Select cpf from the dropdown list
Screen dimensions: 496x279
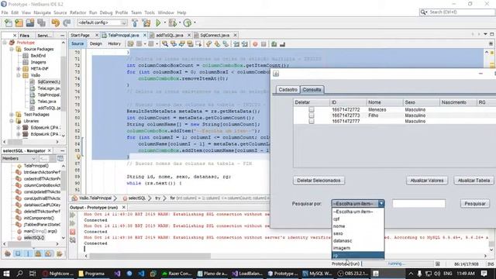(x=358, y=219)
